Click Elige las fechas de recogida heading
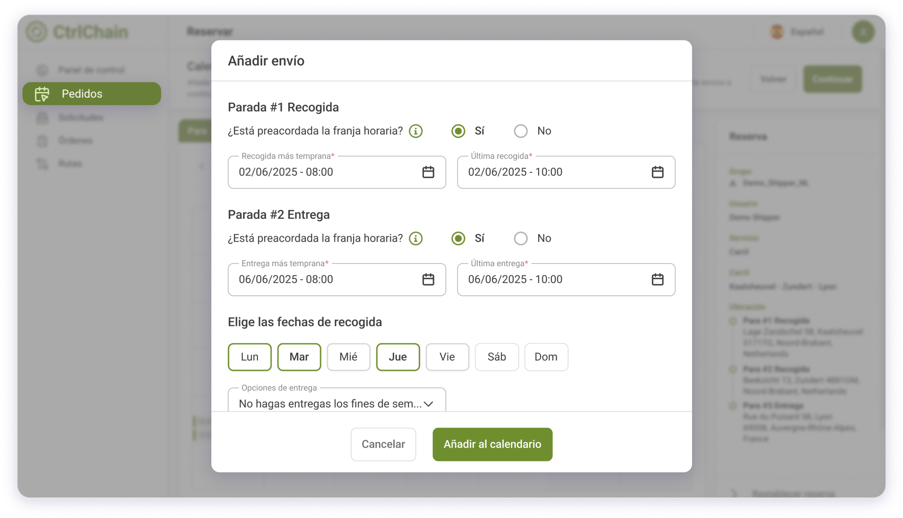This screenshot has width=903, height=518. 305,322
